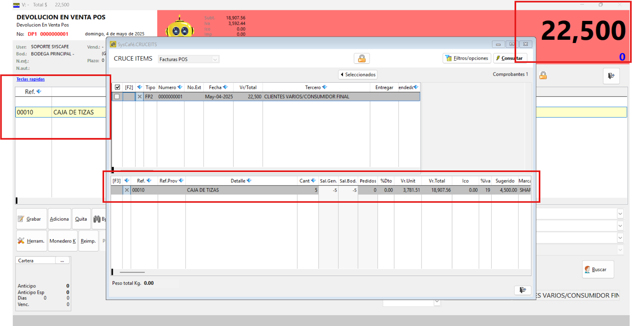Click the Consultar button
Viewport: 632px width, 326px height.
pyautogui.click(x=510, y=58)
